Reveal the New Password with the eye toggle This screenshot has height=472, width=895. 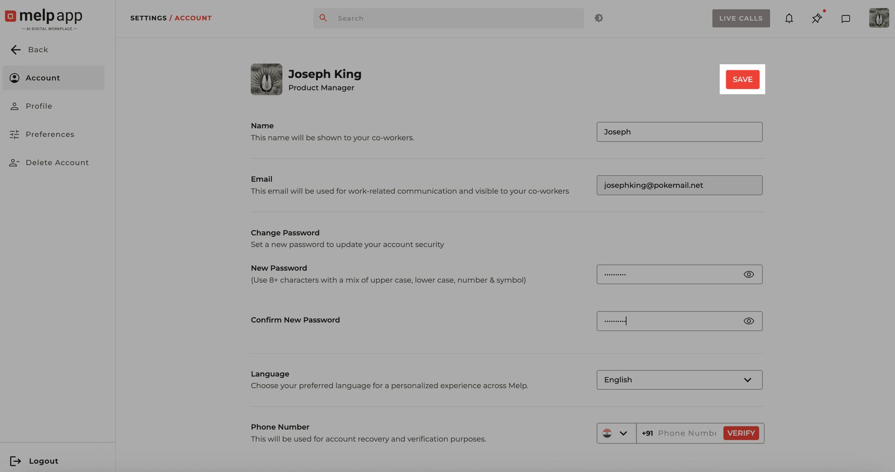pos(749,274)
